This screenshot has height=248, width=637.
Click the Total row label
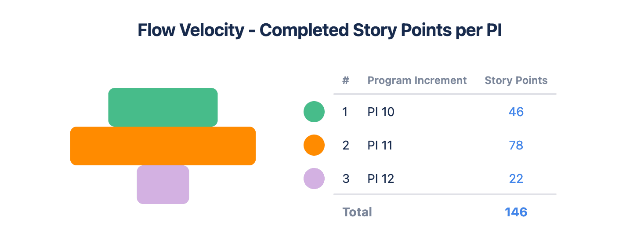point(357,212)
